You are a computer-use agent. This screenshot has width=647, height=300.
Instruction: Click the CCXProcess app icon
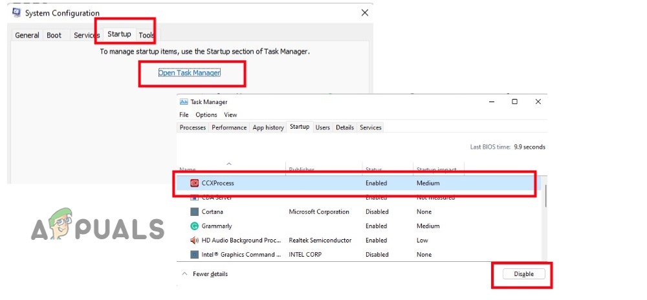coord(194,183)
